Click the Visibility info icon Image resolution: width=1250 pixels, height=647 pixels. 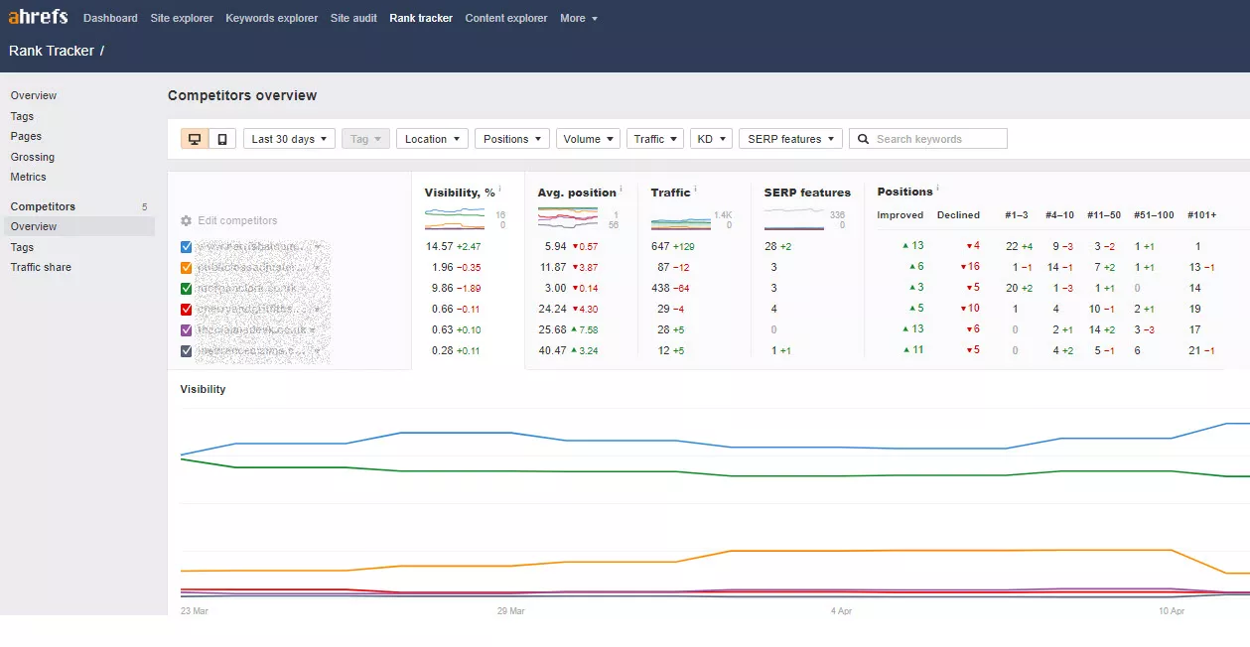499,189
